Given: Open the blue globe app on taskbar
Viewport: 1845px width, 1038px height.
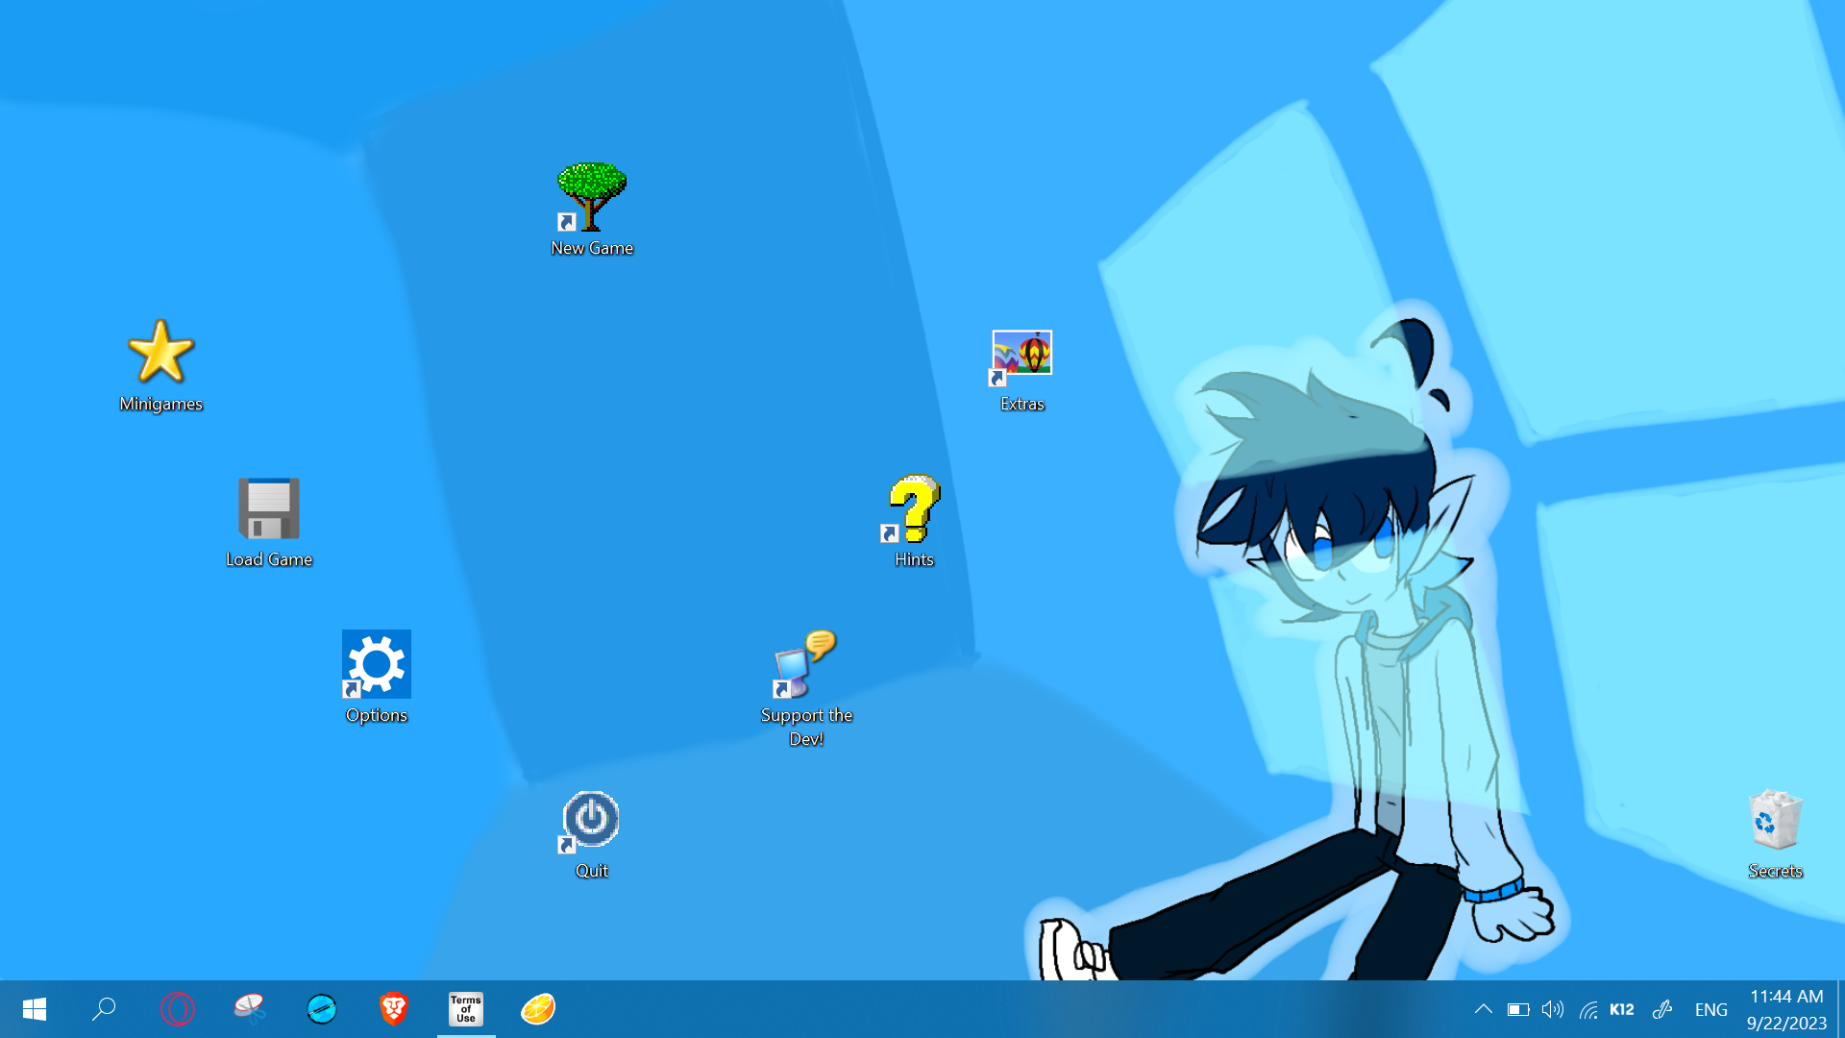Looking at the screenshot, I should (322, 1009).
